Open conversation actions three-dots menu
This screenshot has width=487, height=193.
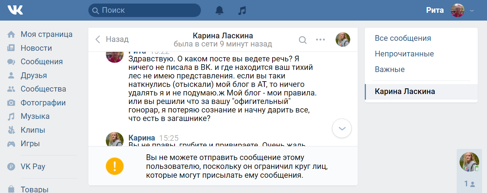pos(320,40)
